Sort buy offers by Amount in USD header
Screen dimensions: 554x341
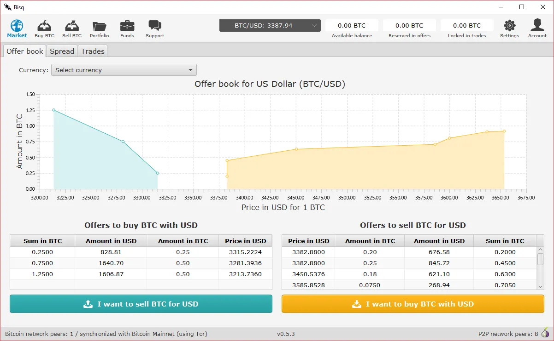click(111, 241)
